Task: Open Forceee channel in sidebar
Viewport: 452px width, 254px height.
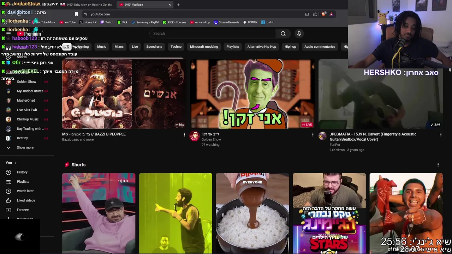Action: (x=23, y=210)
